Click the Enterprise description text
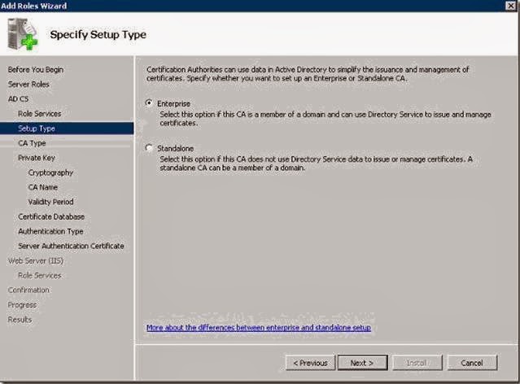The image size is (520, 384). pos(326,119)
